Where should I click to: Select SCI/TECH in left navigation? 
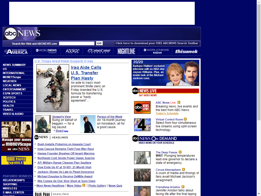(9, 97)
